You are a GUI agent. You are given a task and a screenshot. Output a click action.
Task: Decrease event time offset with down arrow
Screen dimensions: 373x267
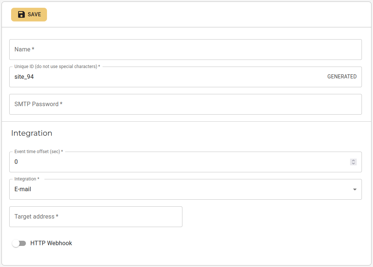[x=353, y=163]
